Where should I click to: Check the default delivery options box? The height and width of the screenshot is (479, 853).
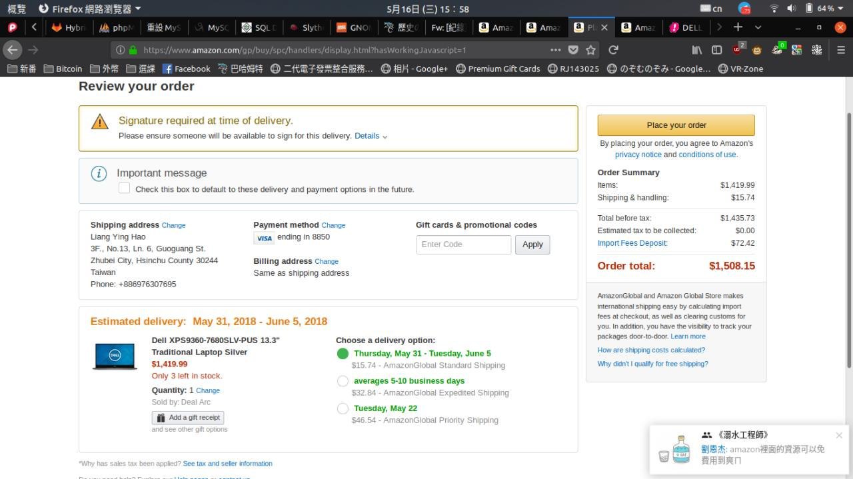tap(124, 189)
